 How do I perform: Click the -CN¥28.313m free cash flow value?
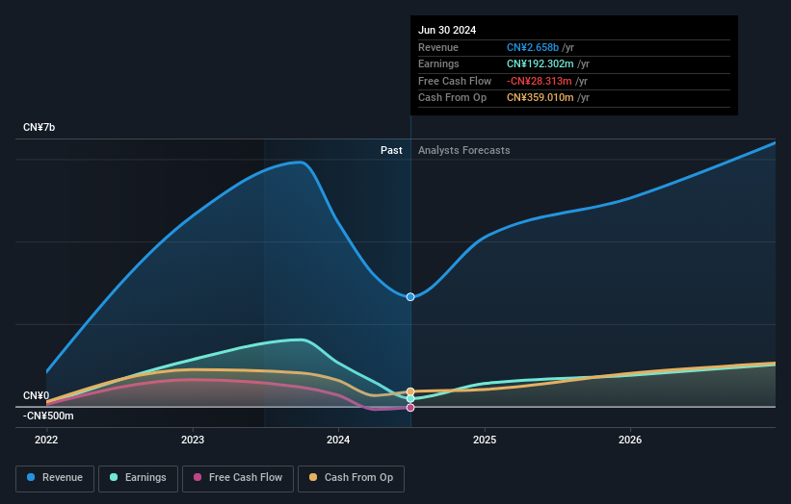(x=540, y=81)
